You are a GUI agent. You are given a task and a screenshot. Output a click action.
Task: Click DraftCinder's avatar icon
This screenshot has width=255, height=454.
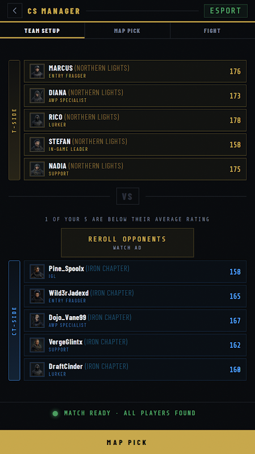pos(37,369)
